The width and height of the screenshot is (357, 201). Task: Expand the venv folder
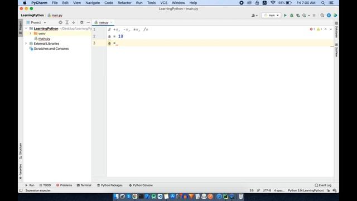(x=30, y=33)
